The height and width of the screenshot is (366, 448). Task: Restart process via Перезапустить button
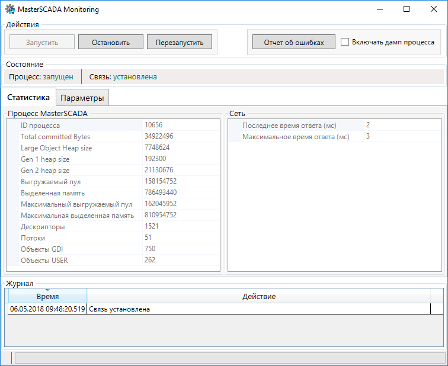[180, 42]
